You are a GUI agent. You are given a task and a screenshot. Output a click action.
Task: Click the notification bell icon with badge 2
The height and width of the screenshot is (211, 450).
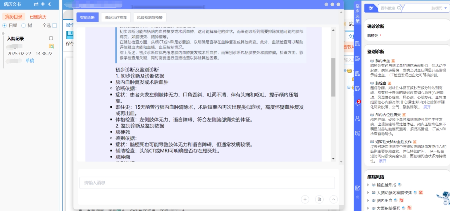(x=357, y=103)
